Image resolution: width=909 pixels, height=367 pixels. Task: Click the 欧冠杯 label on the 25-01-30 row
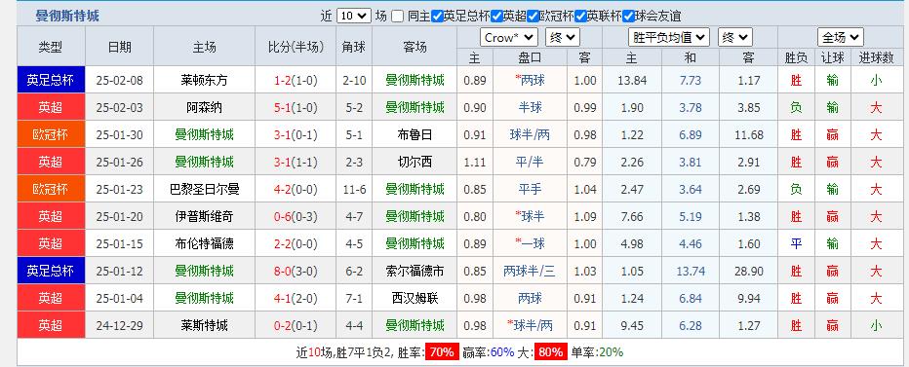[51, 135]
